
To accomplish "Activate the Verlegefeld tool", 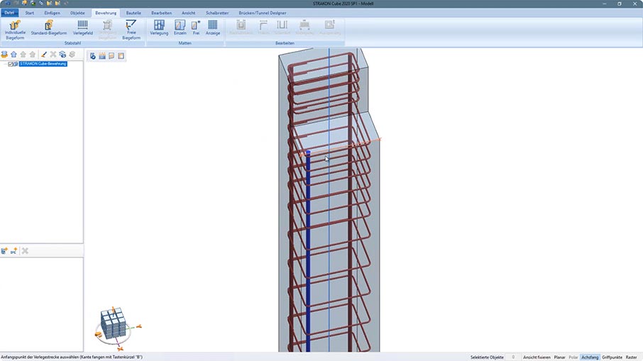I will (83, 28).
